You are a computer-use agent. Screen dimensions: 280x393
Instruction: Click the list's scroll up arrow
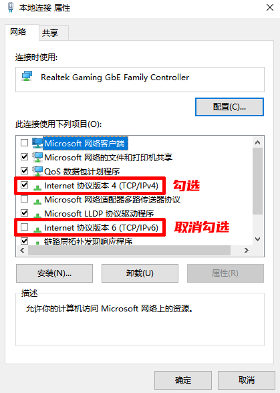(257, 142)
